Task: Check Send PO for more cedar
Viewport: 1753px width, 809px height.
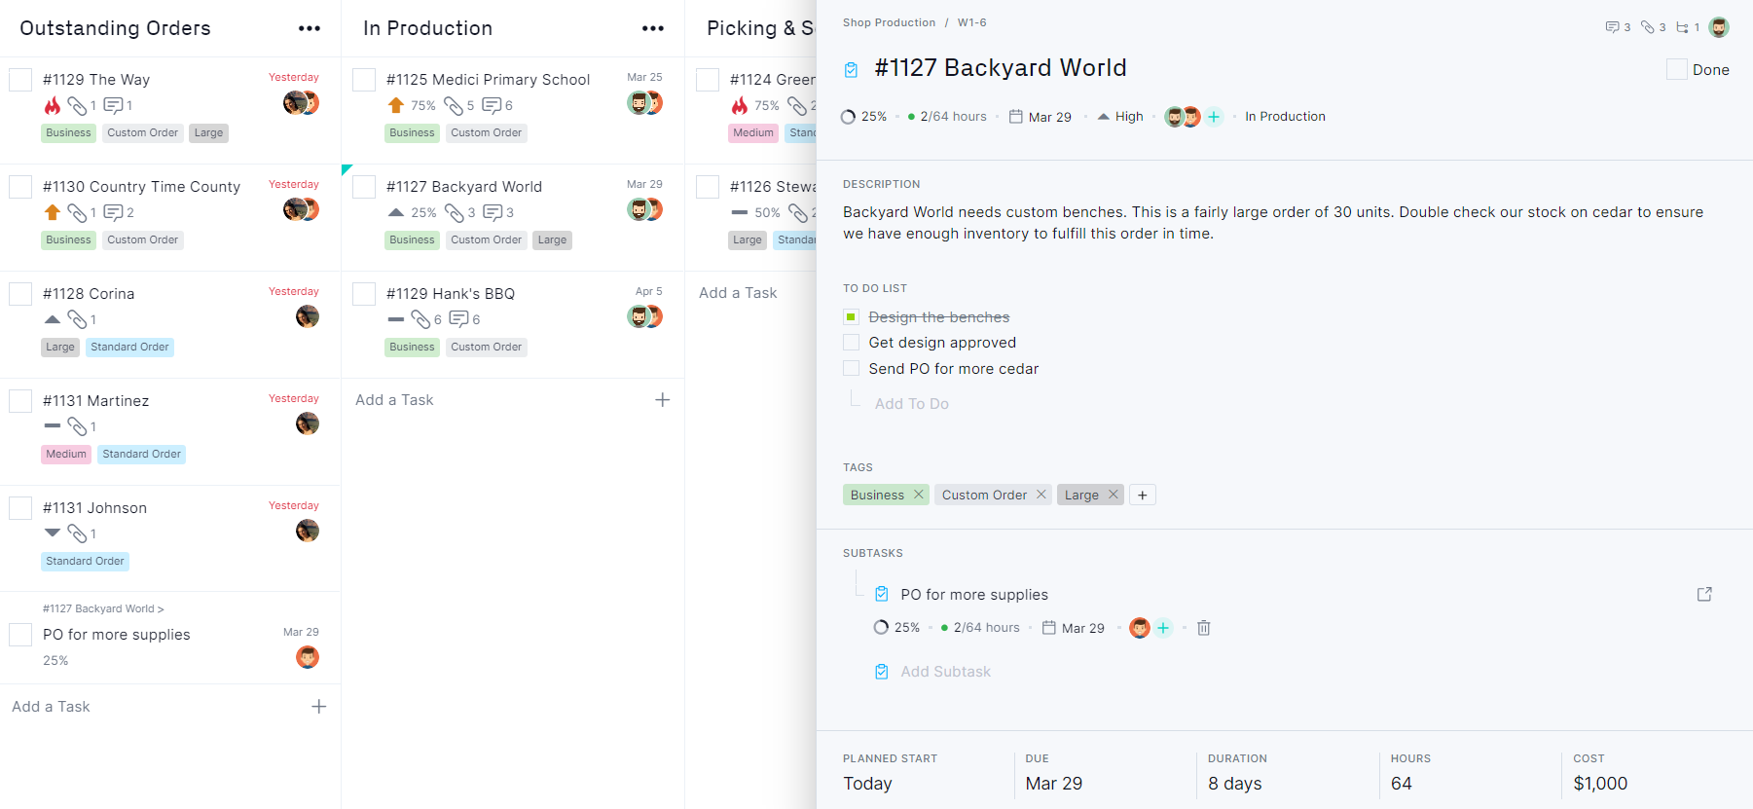Action: [x=851, y=368]
